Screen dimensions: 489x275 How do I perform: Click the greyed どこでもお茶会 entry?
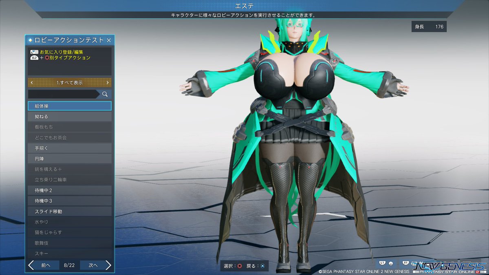[x=70, y=138]
